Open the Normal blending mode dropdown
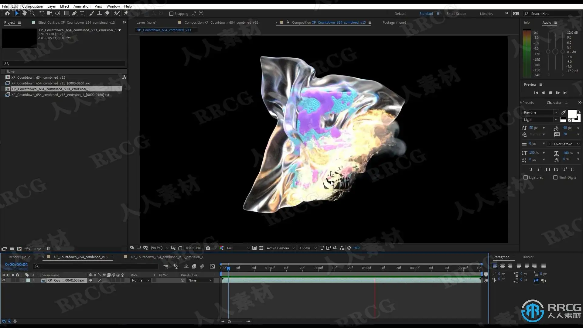Screen dimensions: 583x328 141,280
